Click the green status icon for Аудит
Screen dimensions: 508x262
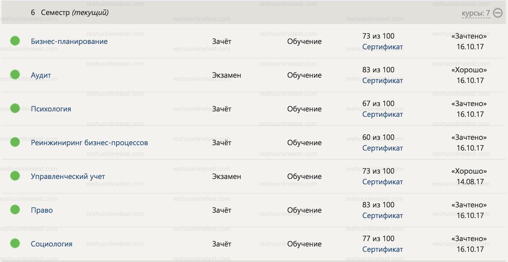[x=15, y=74]
